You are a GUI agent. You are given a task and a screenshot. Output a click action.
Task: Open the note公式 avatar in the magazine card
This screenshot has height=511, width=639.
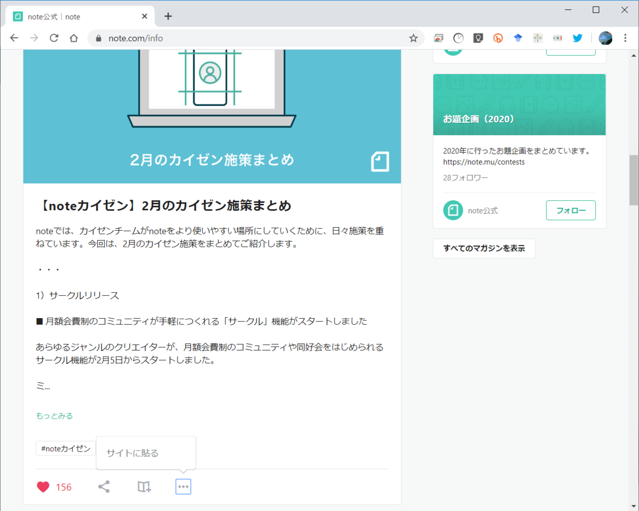click(x=453, y=210)
